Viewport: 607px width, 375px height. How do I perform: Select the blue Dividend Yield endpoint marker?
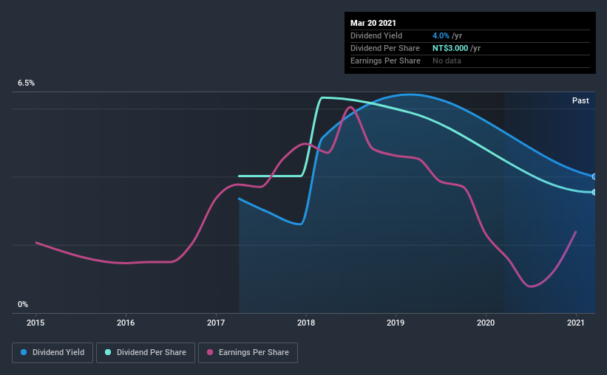coord(594,176)
